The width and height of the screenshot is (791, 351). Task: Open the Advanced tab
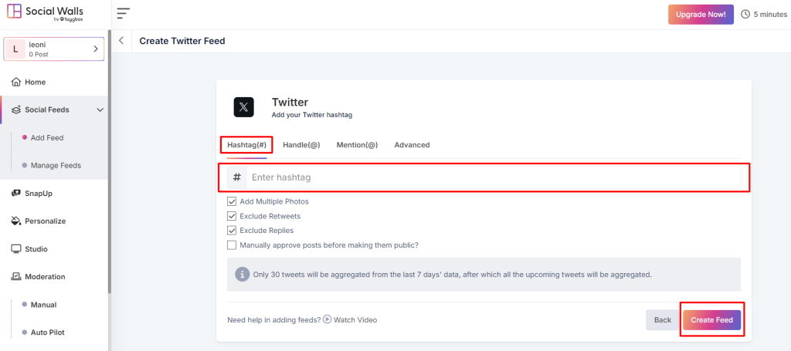(412, 145)
